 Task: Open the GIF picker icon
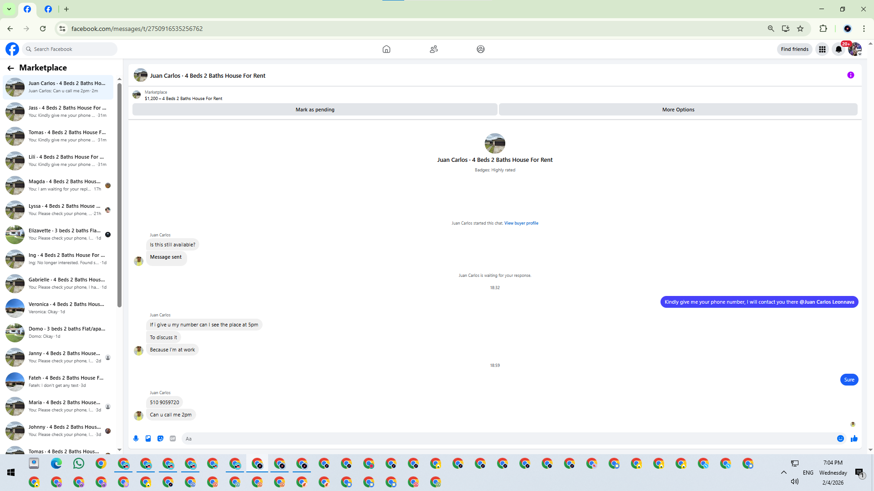click(x=173, y=439)
